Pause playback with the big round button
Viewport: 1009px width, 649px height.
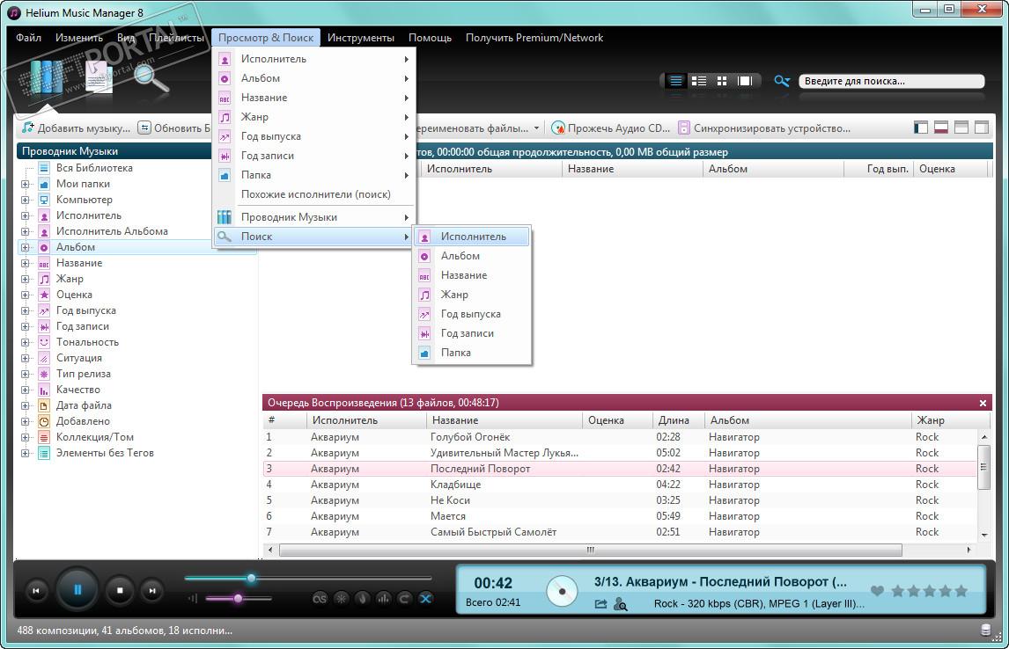click(x=77, y=589)
